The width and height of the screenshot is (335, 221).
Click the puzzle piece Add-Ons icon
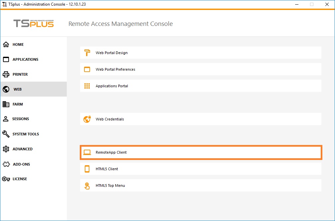6,164
